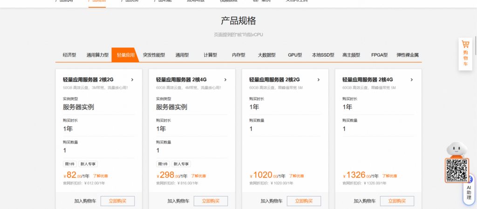
Task: Expand arrow on the ¥298 2核4G card
Action: pos(225,79)
